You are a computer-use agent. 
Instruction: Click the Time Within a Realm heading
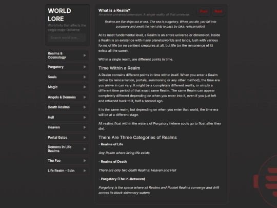click(x=119, y=68)
